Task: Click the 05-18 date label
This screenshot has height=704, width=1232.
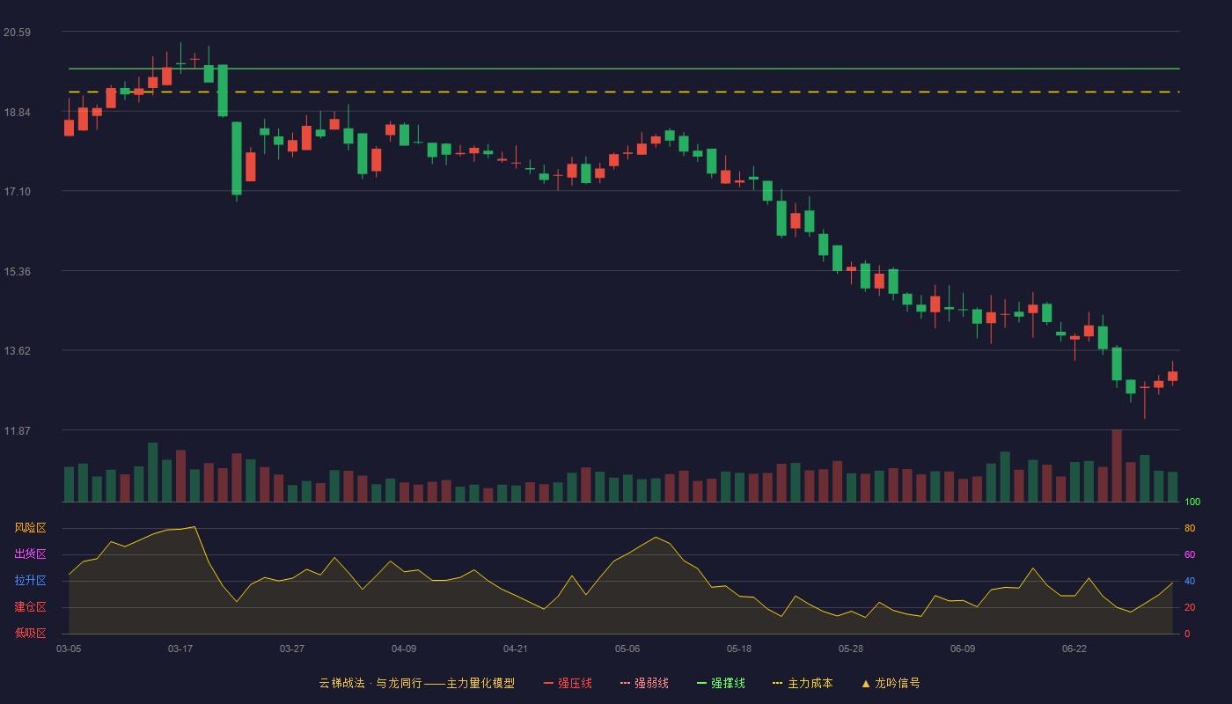Action: point(739,649)
